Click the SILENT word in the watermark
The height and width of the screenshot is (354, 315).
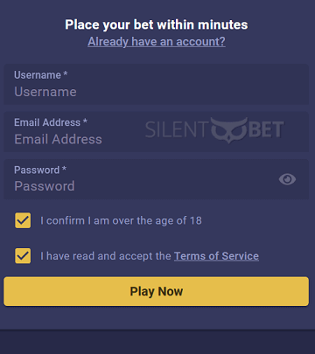pos(177,130)
